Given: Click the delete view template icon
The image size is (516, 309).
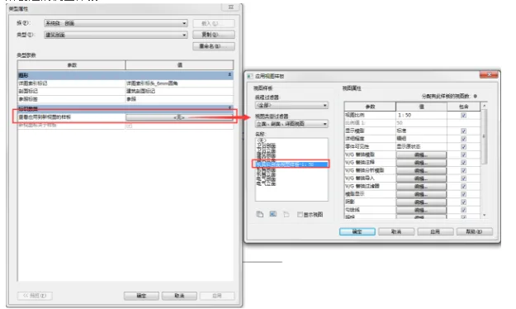Looking at the screenshot, I should 286,215.
